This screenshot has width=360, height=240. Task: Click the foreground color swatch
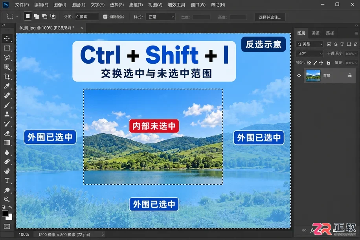click(5, 213)
